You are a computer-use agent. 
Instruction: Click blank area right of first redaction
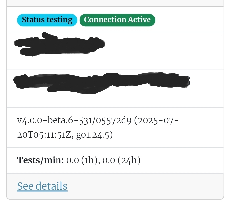(164, 51)
